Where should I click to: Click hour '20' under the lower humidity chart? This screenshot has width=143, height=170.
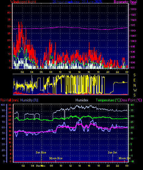[108, 166]
